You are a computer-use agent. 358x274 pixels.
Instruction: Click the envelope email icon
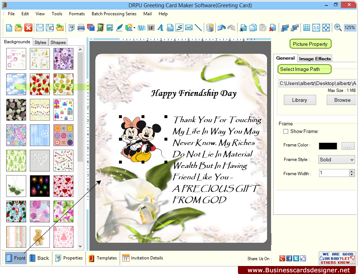pos(189,28)
